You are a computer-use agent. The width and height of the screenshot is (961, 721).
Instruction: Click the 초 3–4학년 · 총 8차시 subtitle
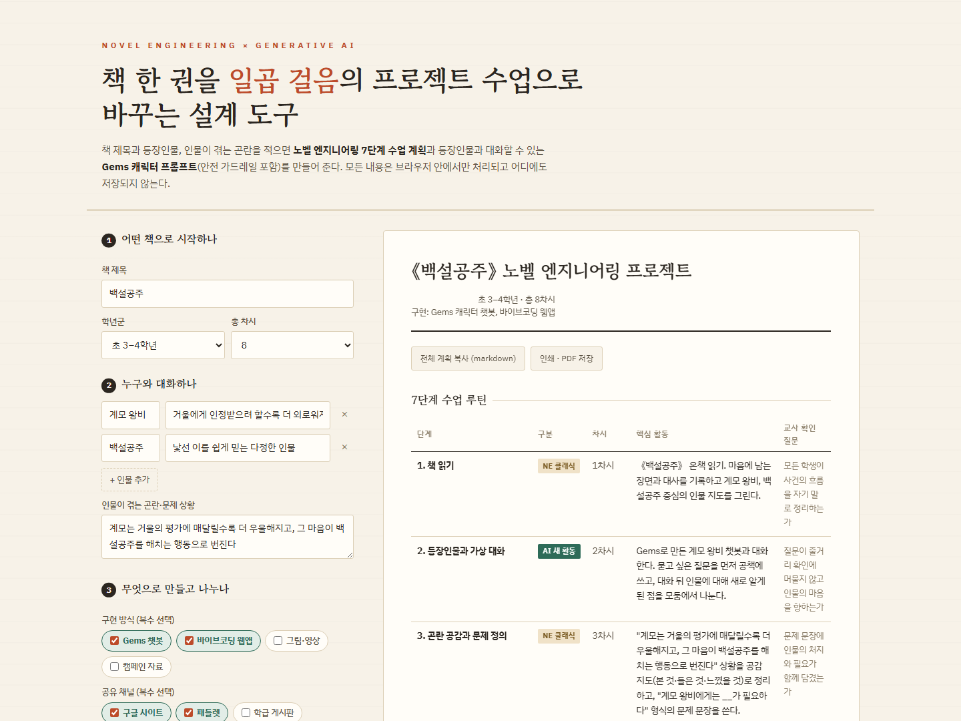(517, 300)
